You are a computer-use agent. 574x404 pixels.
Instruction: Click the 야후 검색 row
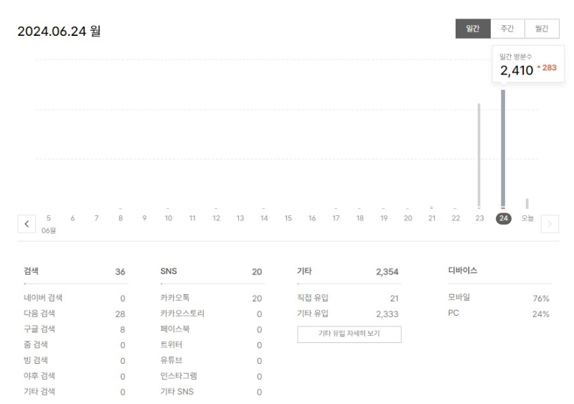[75, 376]
